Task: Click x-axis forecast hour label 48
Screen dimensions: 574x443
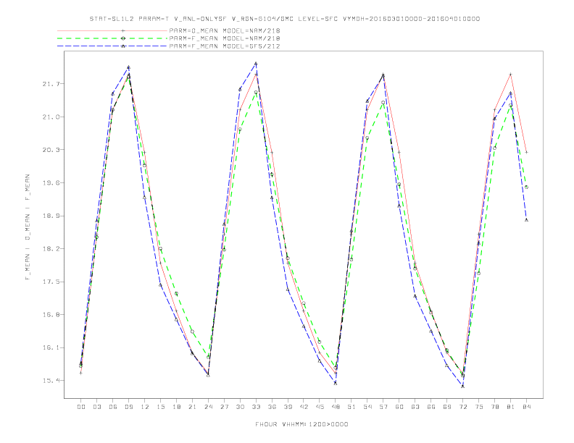Action: (336, 407)
